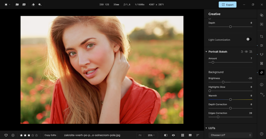Viewport: 266px width, 139px height.
Task: Click the Brightness value -35
Action: tap(250, 78)
